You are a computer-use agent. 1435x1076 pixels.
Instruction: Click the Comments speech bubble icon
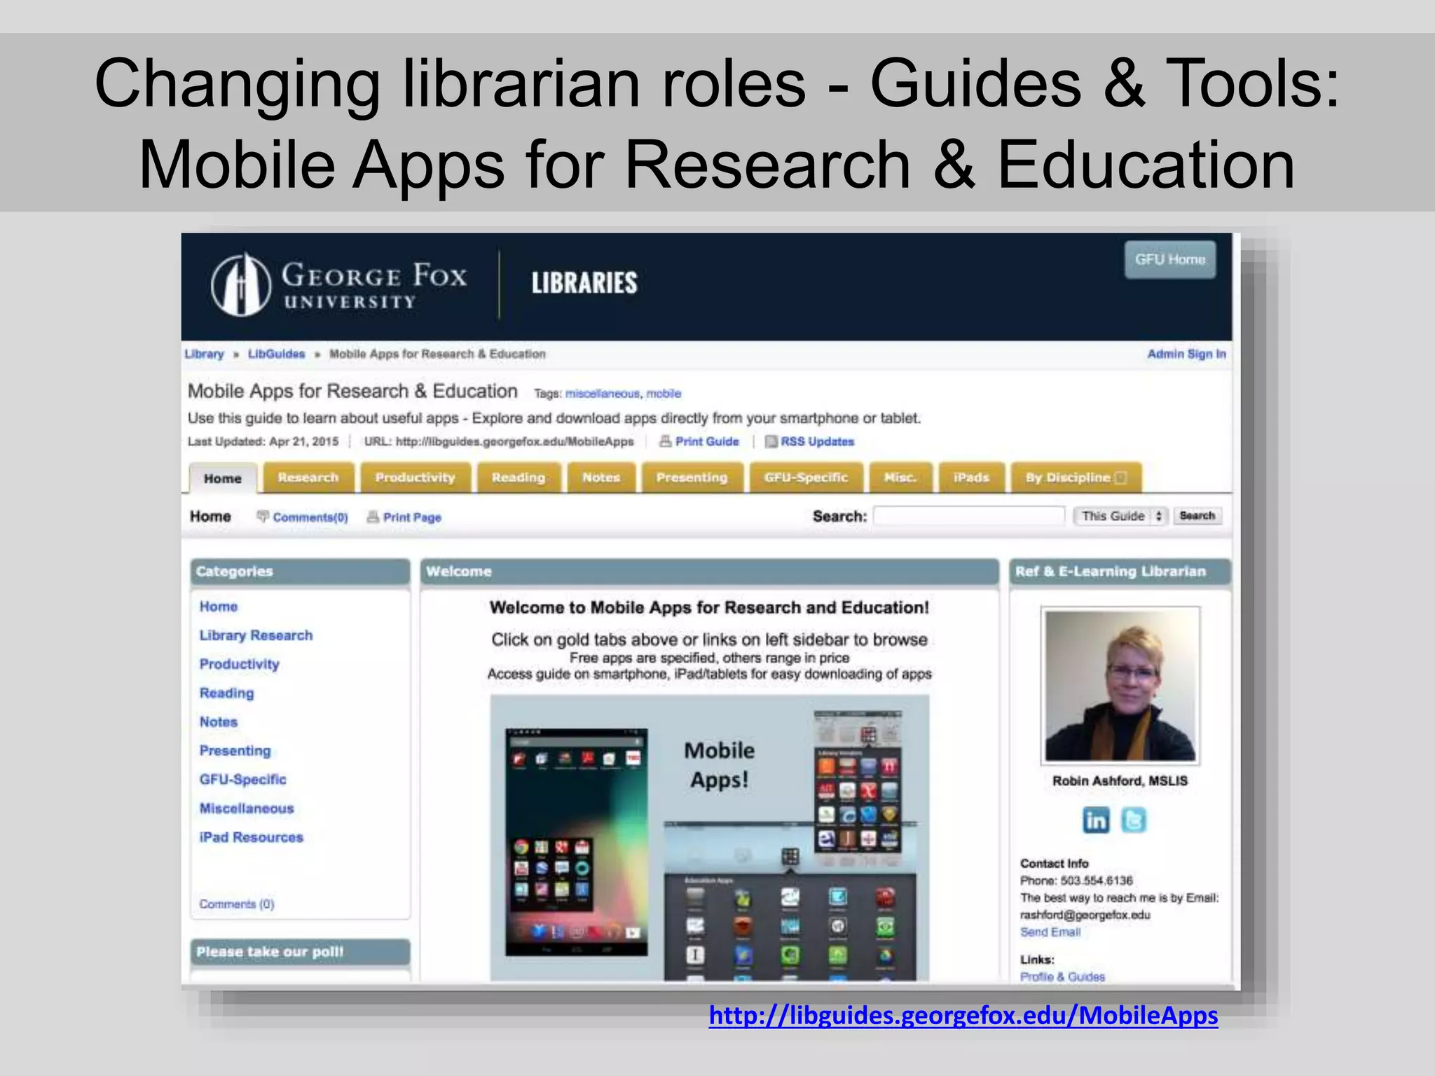click(x=263, y=516)
